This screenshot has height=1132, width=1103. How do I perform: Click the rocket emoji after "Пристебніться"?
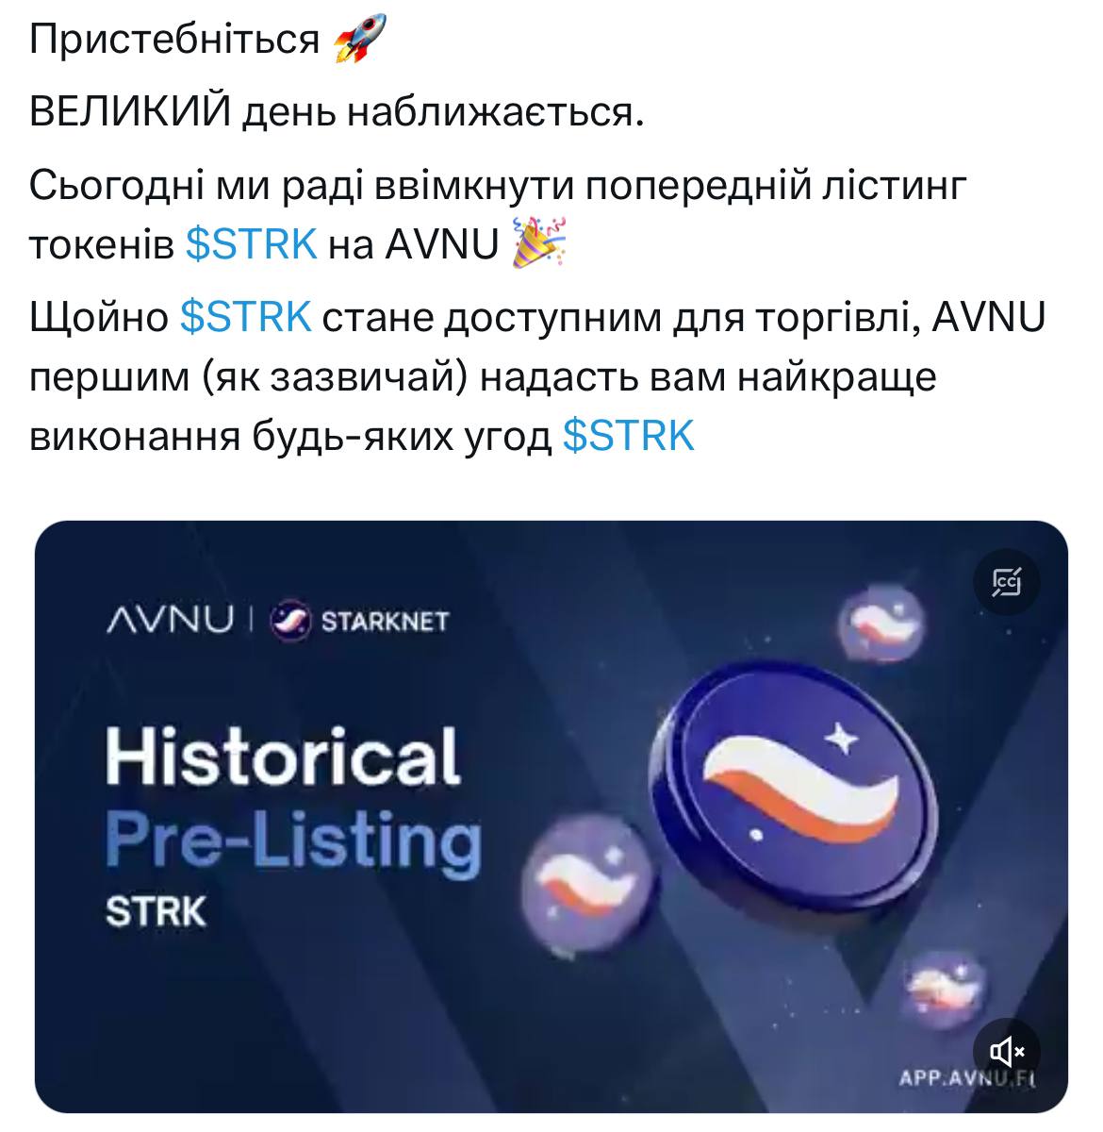click(355, 41)
